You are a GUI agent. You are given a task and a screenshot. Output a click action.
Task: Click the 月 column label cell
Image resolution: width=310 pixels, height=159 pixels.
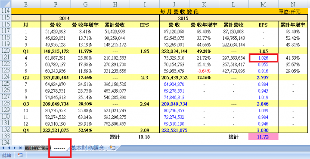point(26,25)
